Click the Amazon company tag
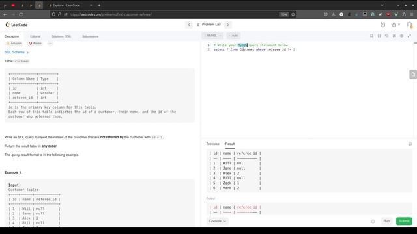 pos(14,44)
